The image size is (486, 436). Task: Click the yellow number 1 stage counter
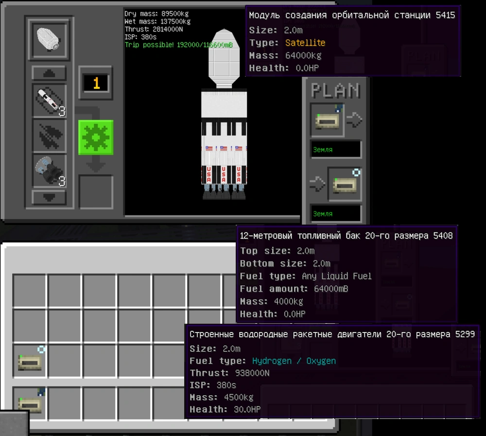[96, 83]
